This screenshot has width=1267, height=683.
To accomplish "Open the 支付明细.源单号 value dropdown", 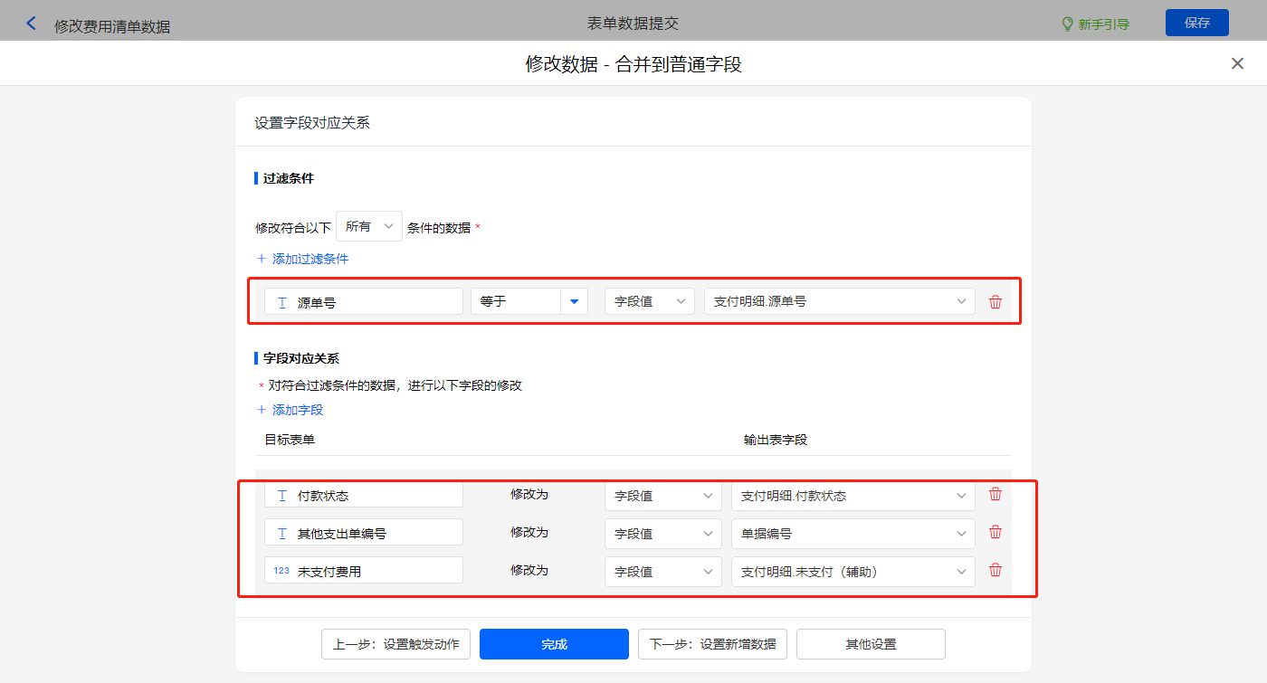I will tap(839, 301).
